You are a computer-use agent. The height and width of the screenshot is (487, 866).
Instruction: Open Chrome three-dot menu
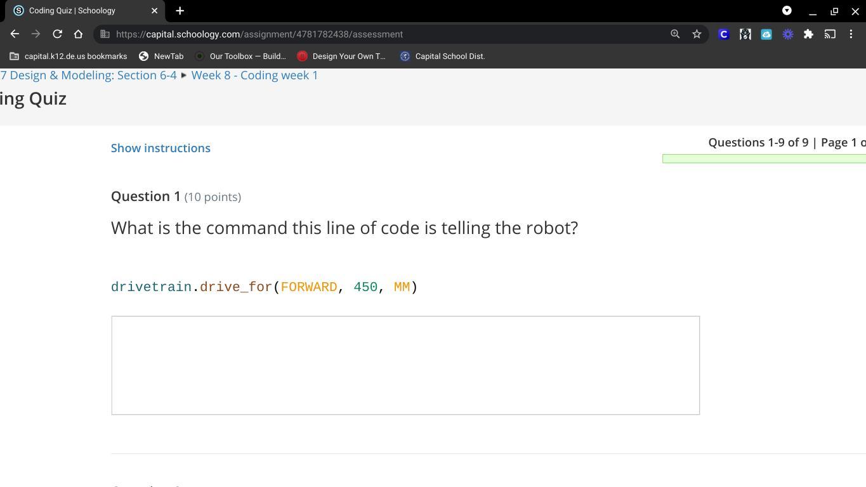[851, 34]
